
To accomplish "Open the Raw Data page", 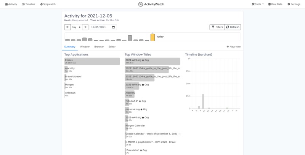I will click(275, 4).
